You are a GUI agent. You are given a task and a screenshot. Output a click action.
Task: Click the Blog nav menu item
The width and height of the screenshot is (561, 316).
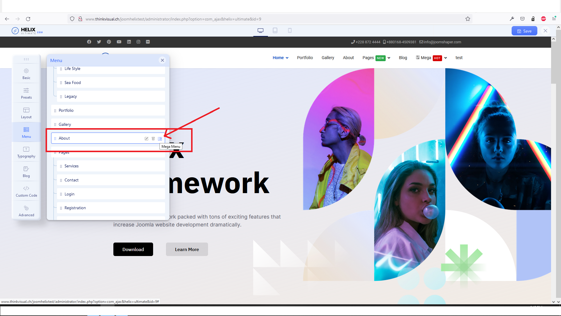coord(403,58)
